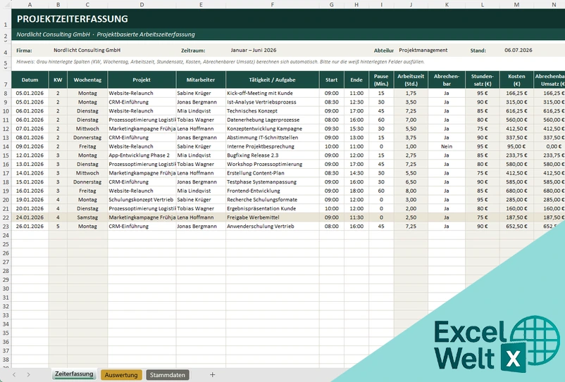Click the Wochentag header cell

tap(87, 80)
